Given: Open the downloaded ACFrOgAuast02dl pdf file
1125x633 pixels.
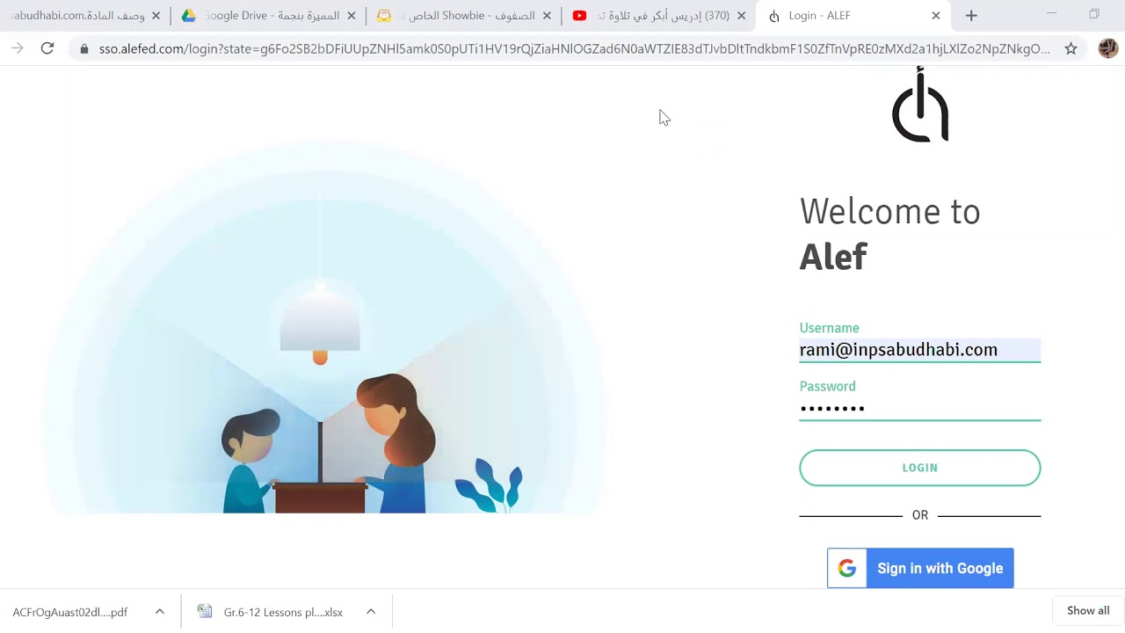Looking at the screenshot, I should coord(70,612).
